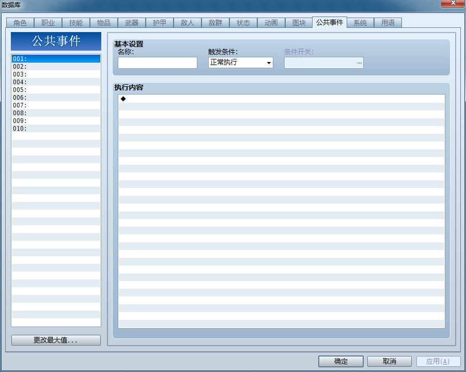Click the 名称 input field
466x372 pixels.
coord(158,63)
